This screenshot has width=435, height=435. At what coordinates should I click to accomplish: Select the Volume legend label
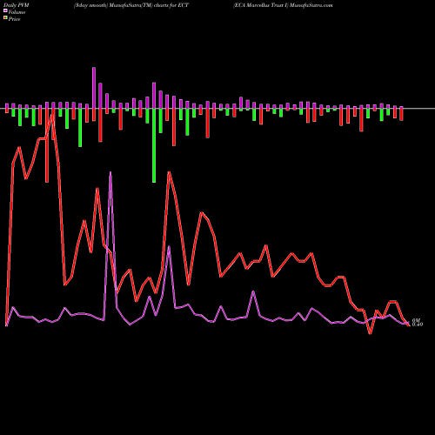pos(17,12)
